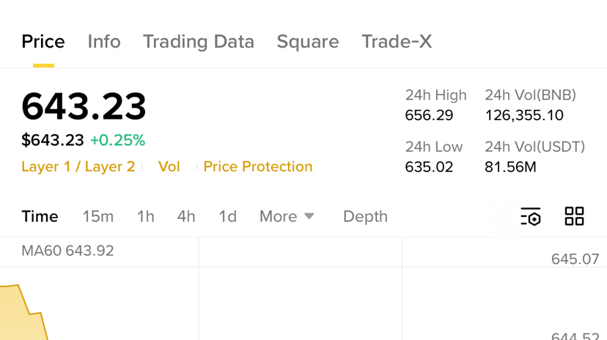Switch chart to 1h interval
The width and height of the screenshot is (607, 340).
coord(146,217)
